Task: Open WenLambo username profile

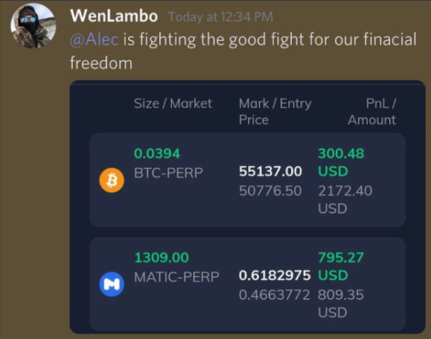Action: tap(114, 16)
